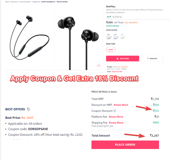
Task: Pick the green-grey neckband color variant
Action: 122,37
